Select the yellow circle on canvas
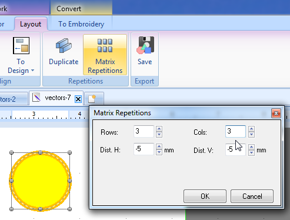 click(x=41, y=181)
